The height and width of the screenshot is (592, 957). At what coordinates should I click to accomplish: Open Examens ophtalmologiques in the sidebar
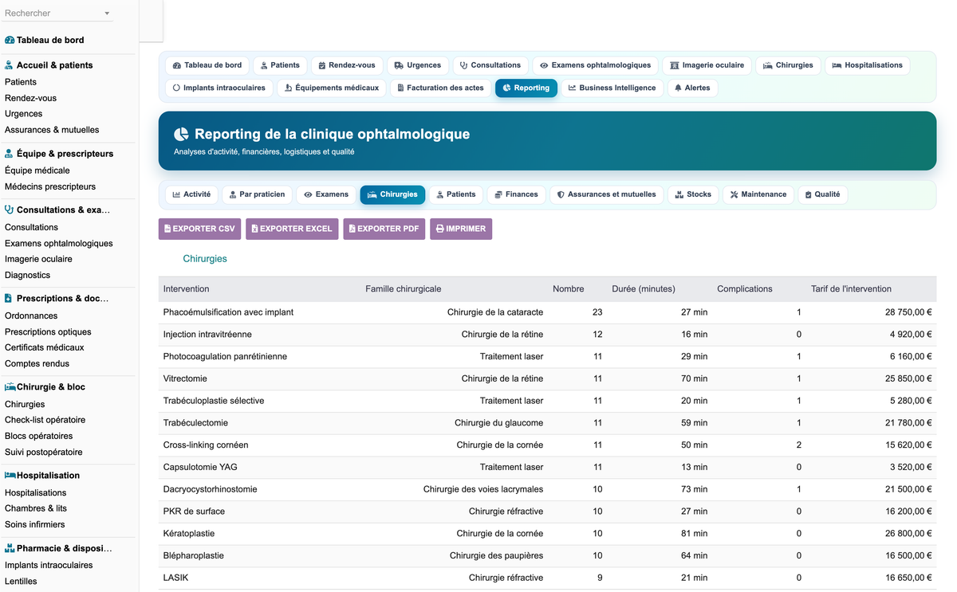(x=59, y=243)
